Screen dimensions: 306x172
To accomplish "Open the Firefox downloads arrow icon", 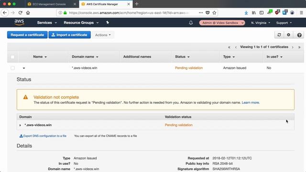I will 246,13.
